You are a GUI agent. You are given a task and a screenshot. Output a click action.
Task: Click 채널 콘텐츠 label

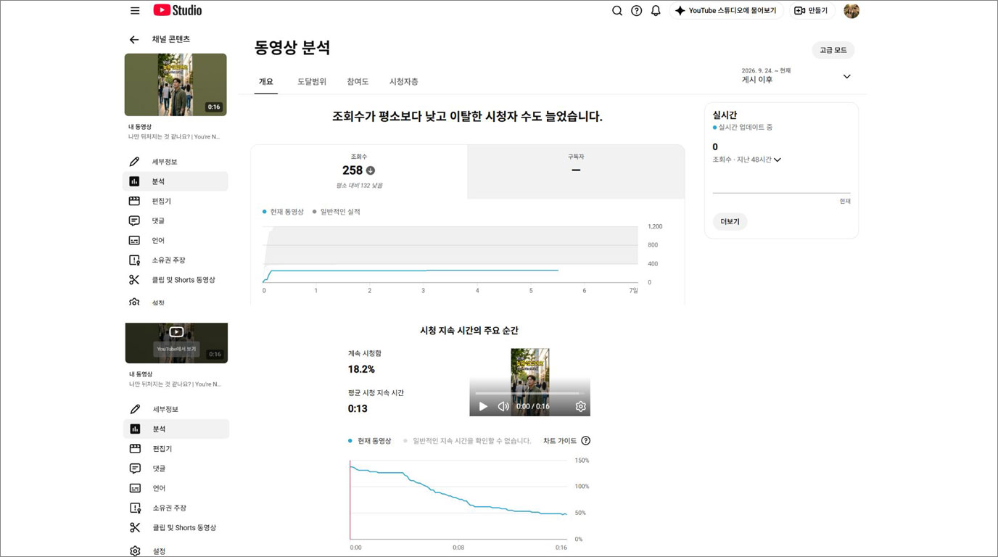pos(171,39)
